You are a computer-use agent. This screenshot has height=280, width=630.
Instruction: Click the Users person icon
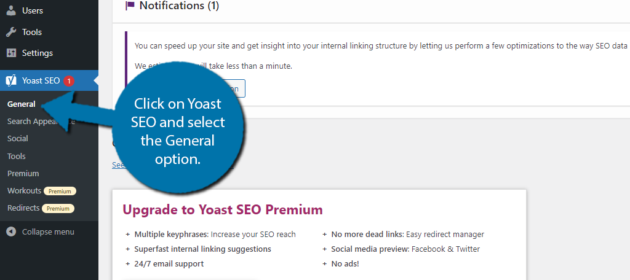(x=11, y=11)
